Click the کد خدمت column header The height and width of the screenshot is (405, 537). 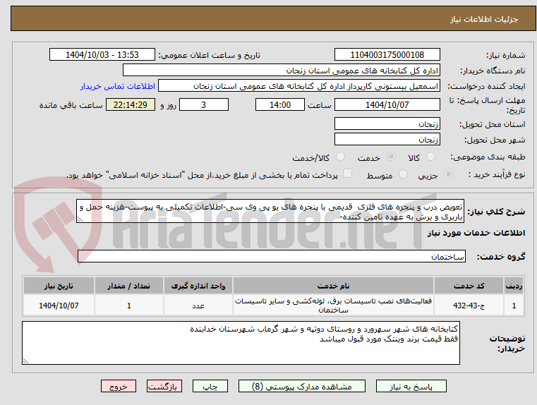[469, 286]
